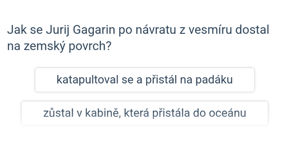Select answer "zůstal v kabině, která přistála do oceánu"
The width and height of the screenshot is (289, 144).
pyautogui.click(x=145, y=113)
